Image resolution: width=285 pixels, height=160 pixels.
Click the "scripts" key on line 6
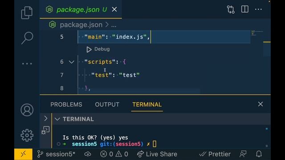coord(100,62)
